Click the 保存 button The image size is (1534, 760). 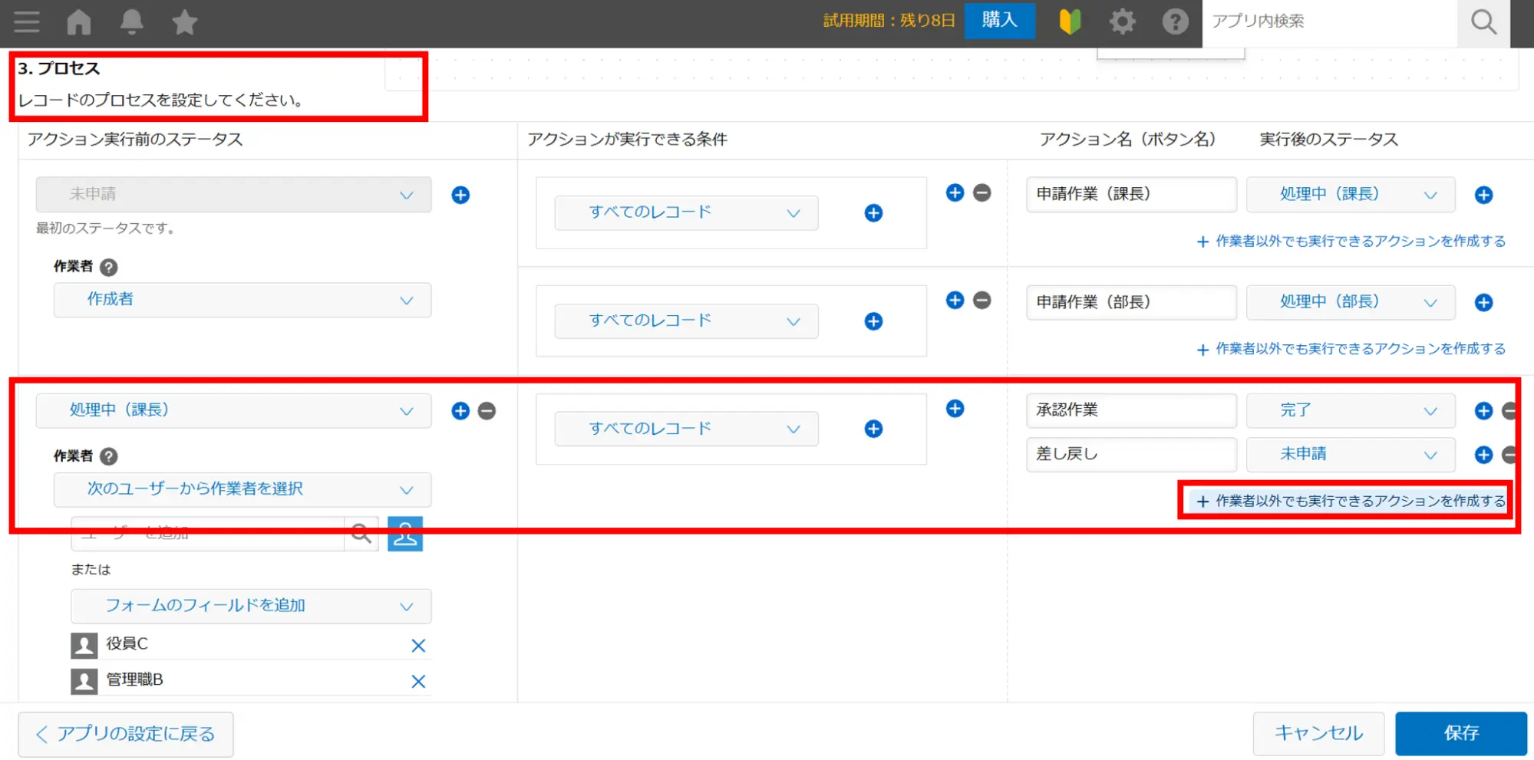(x=1460, y=733)
